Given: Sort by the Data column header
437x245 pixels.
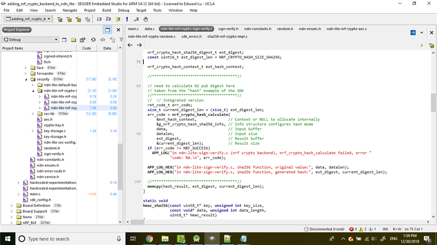Looking at the screenshot, I should pyautogui.click(x=107, y=48).
